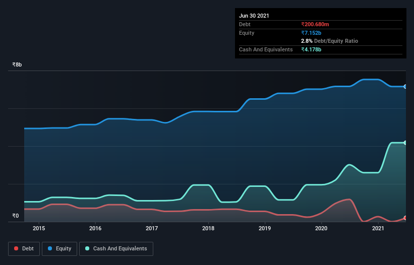
Task: Click the ₹0 y-axis label
Action: pos(16,216)
